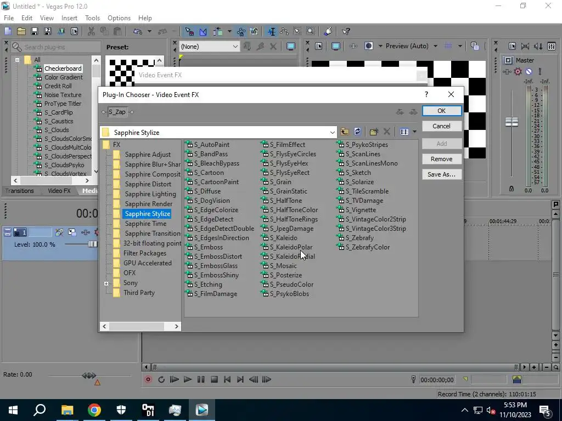Click the S_Zap plug-in chain button
This screenshot has width=562, height=421.
point(117,112)
